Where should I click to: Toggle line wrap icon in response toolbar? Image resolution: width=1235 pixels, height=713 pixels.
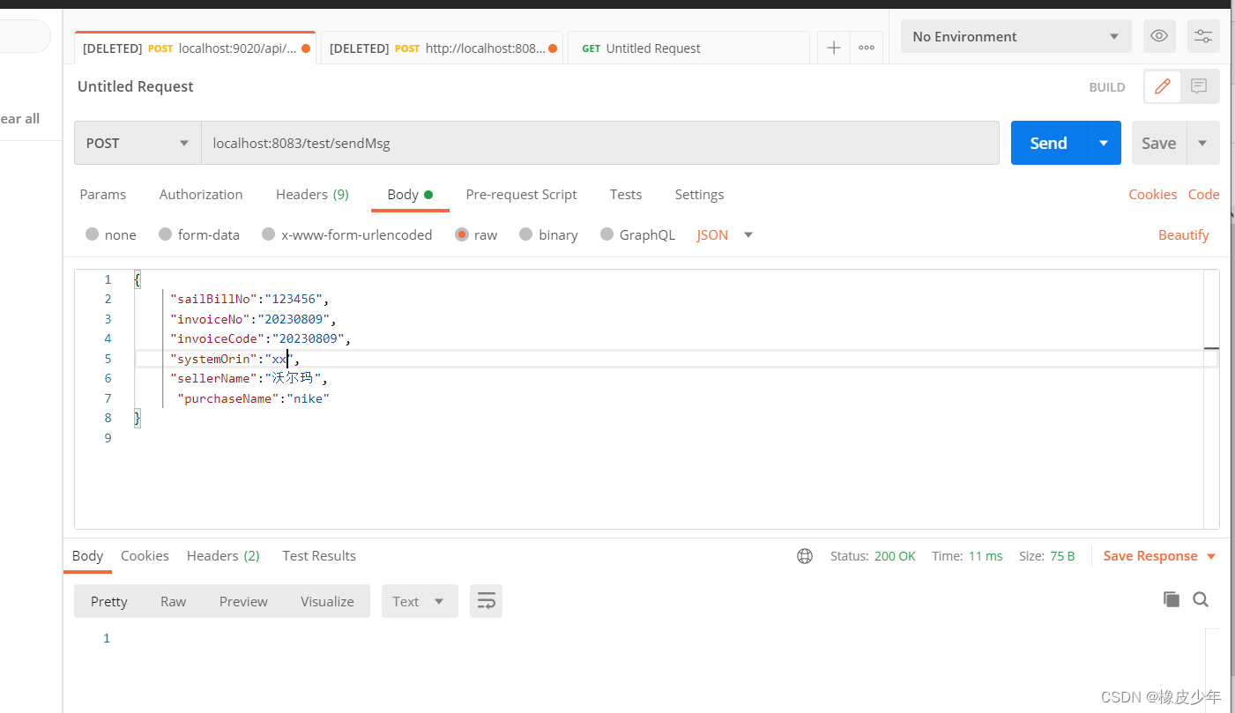486,601
